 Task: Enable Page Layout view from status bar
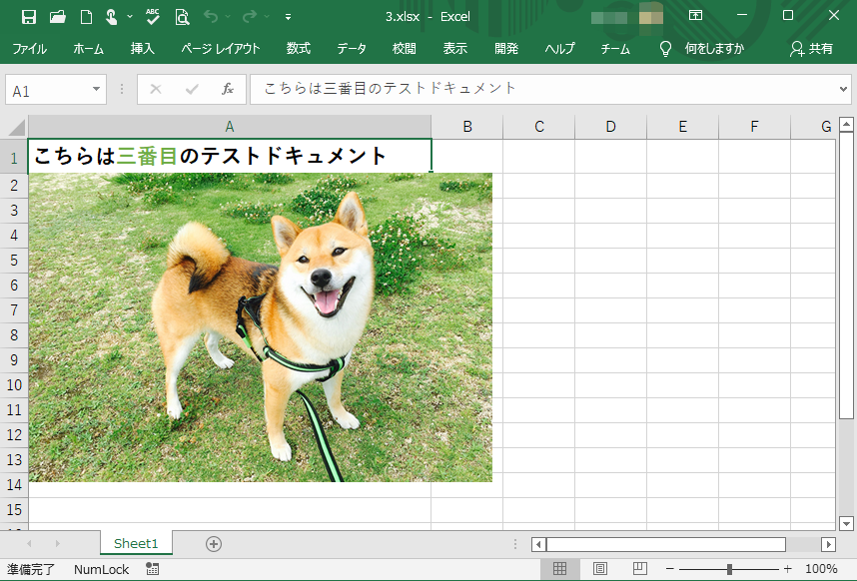[599, 568]
